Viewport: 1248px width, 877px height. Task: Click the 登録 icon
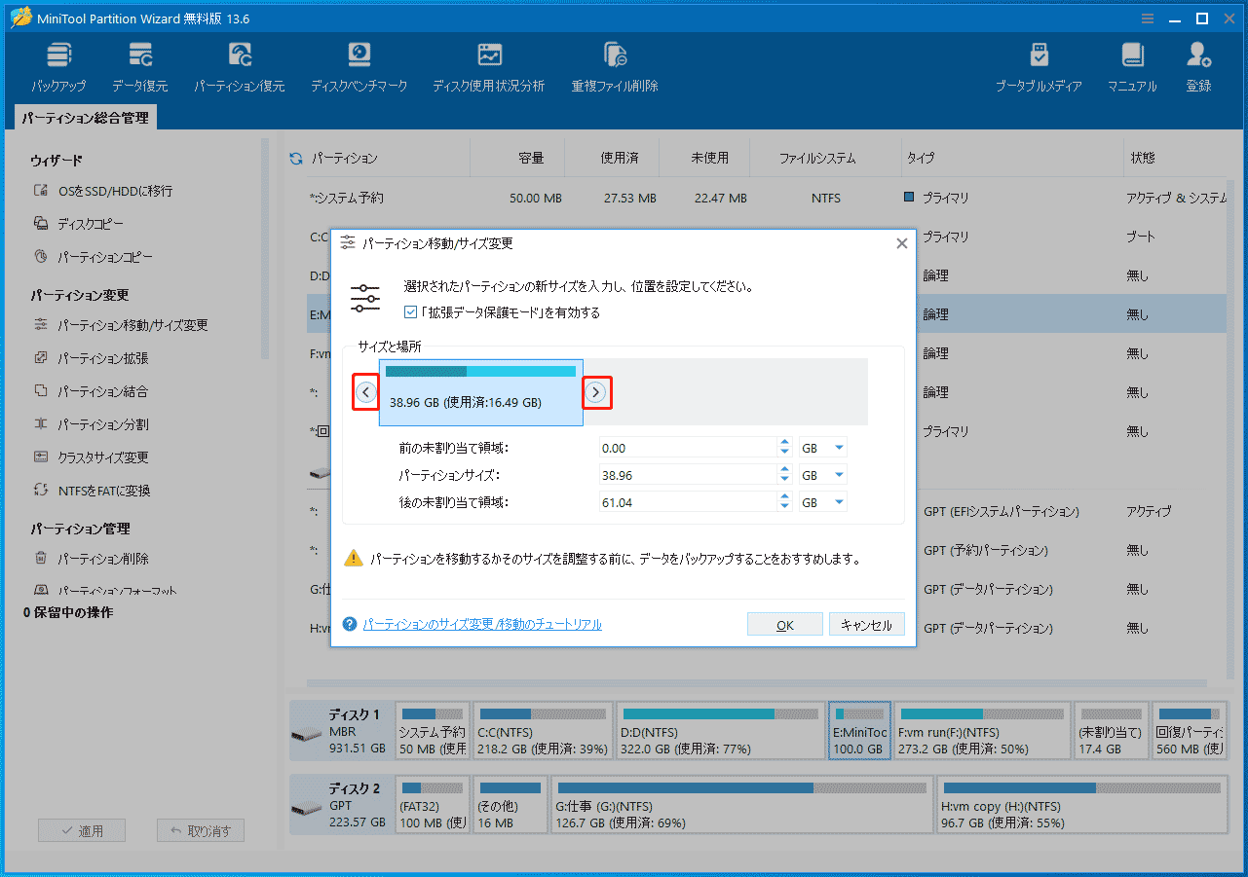click(x=1199, y=67)
